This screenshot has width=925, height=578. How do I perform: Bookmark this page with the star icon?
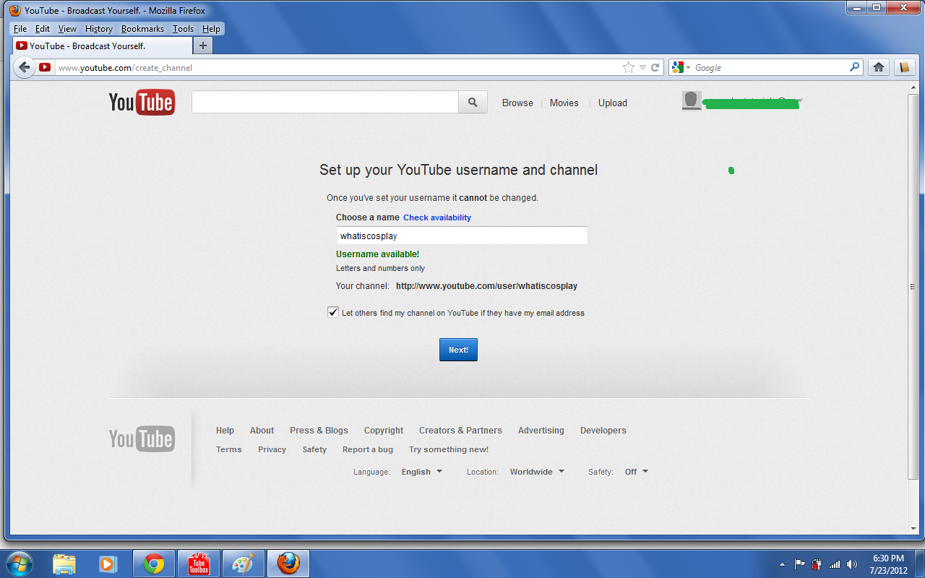pos(628,67)
